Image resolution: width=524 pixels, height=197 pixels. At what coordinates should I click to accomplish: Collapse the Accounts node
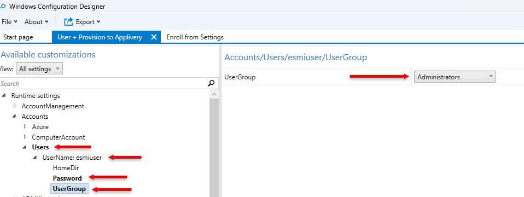point(14,117)
